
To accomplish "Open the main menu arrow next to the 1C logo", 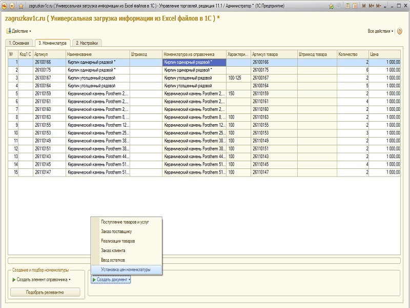I will point(12,6).
